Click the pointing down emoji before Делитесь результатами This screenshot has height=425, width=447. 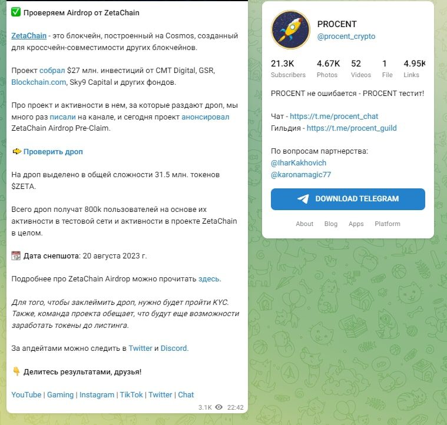(x=16, y=371)
